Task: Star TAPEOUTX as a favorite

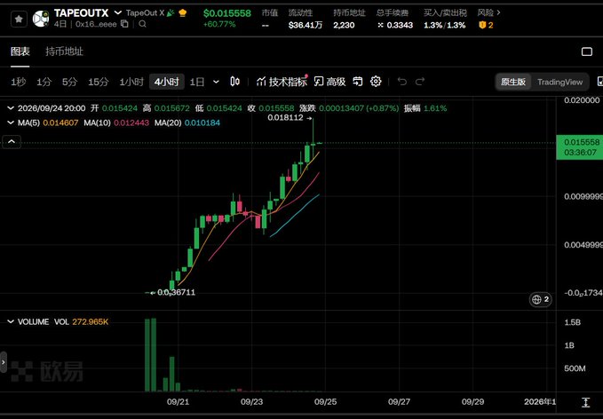Action: pos(19,19)
